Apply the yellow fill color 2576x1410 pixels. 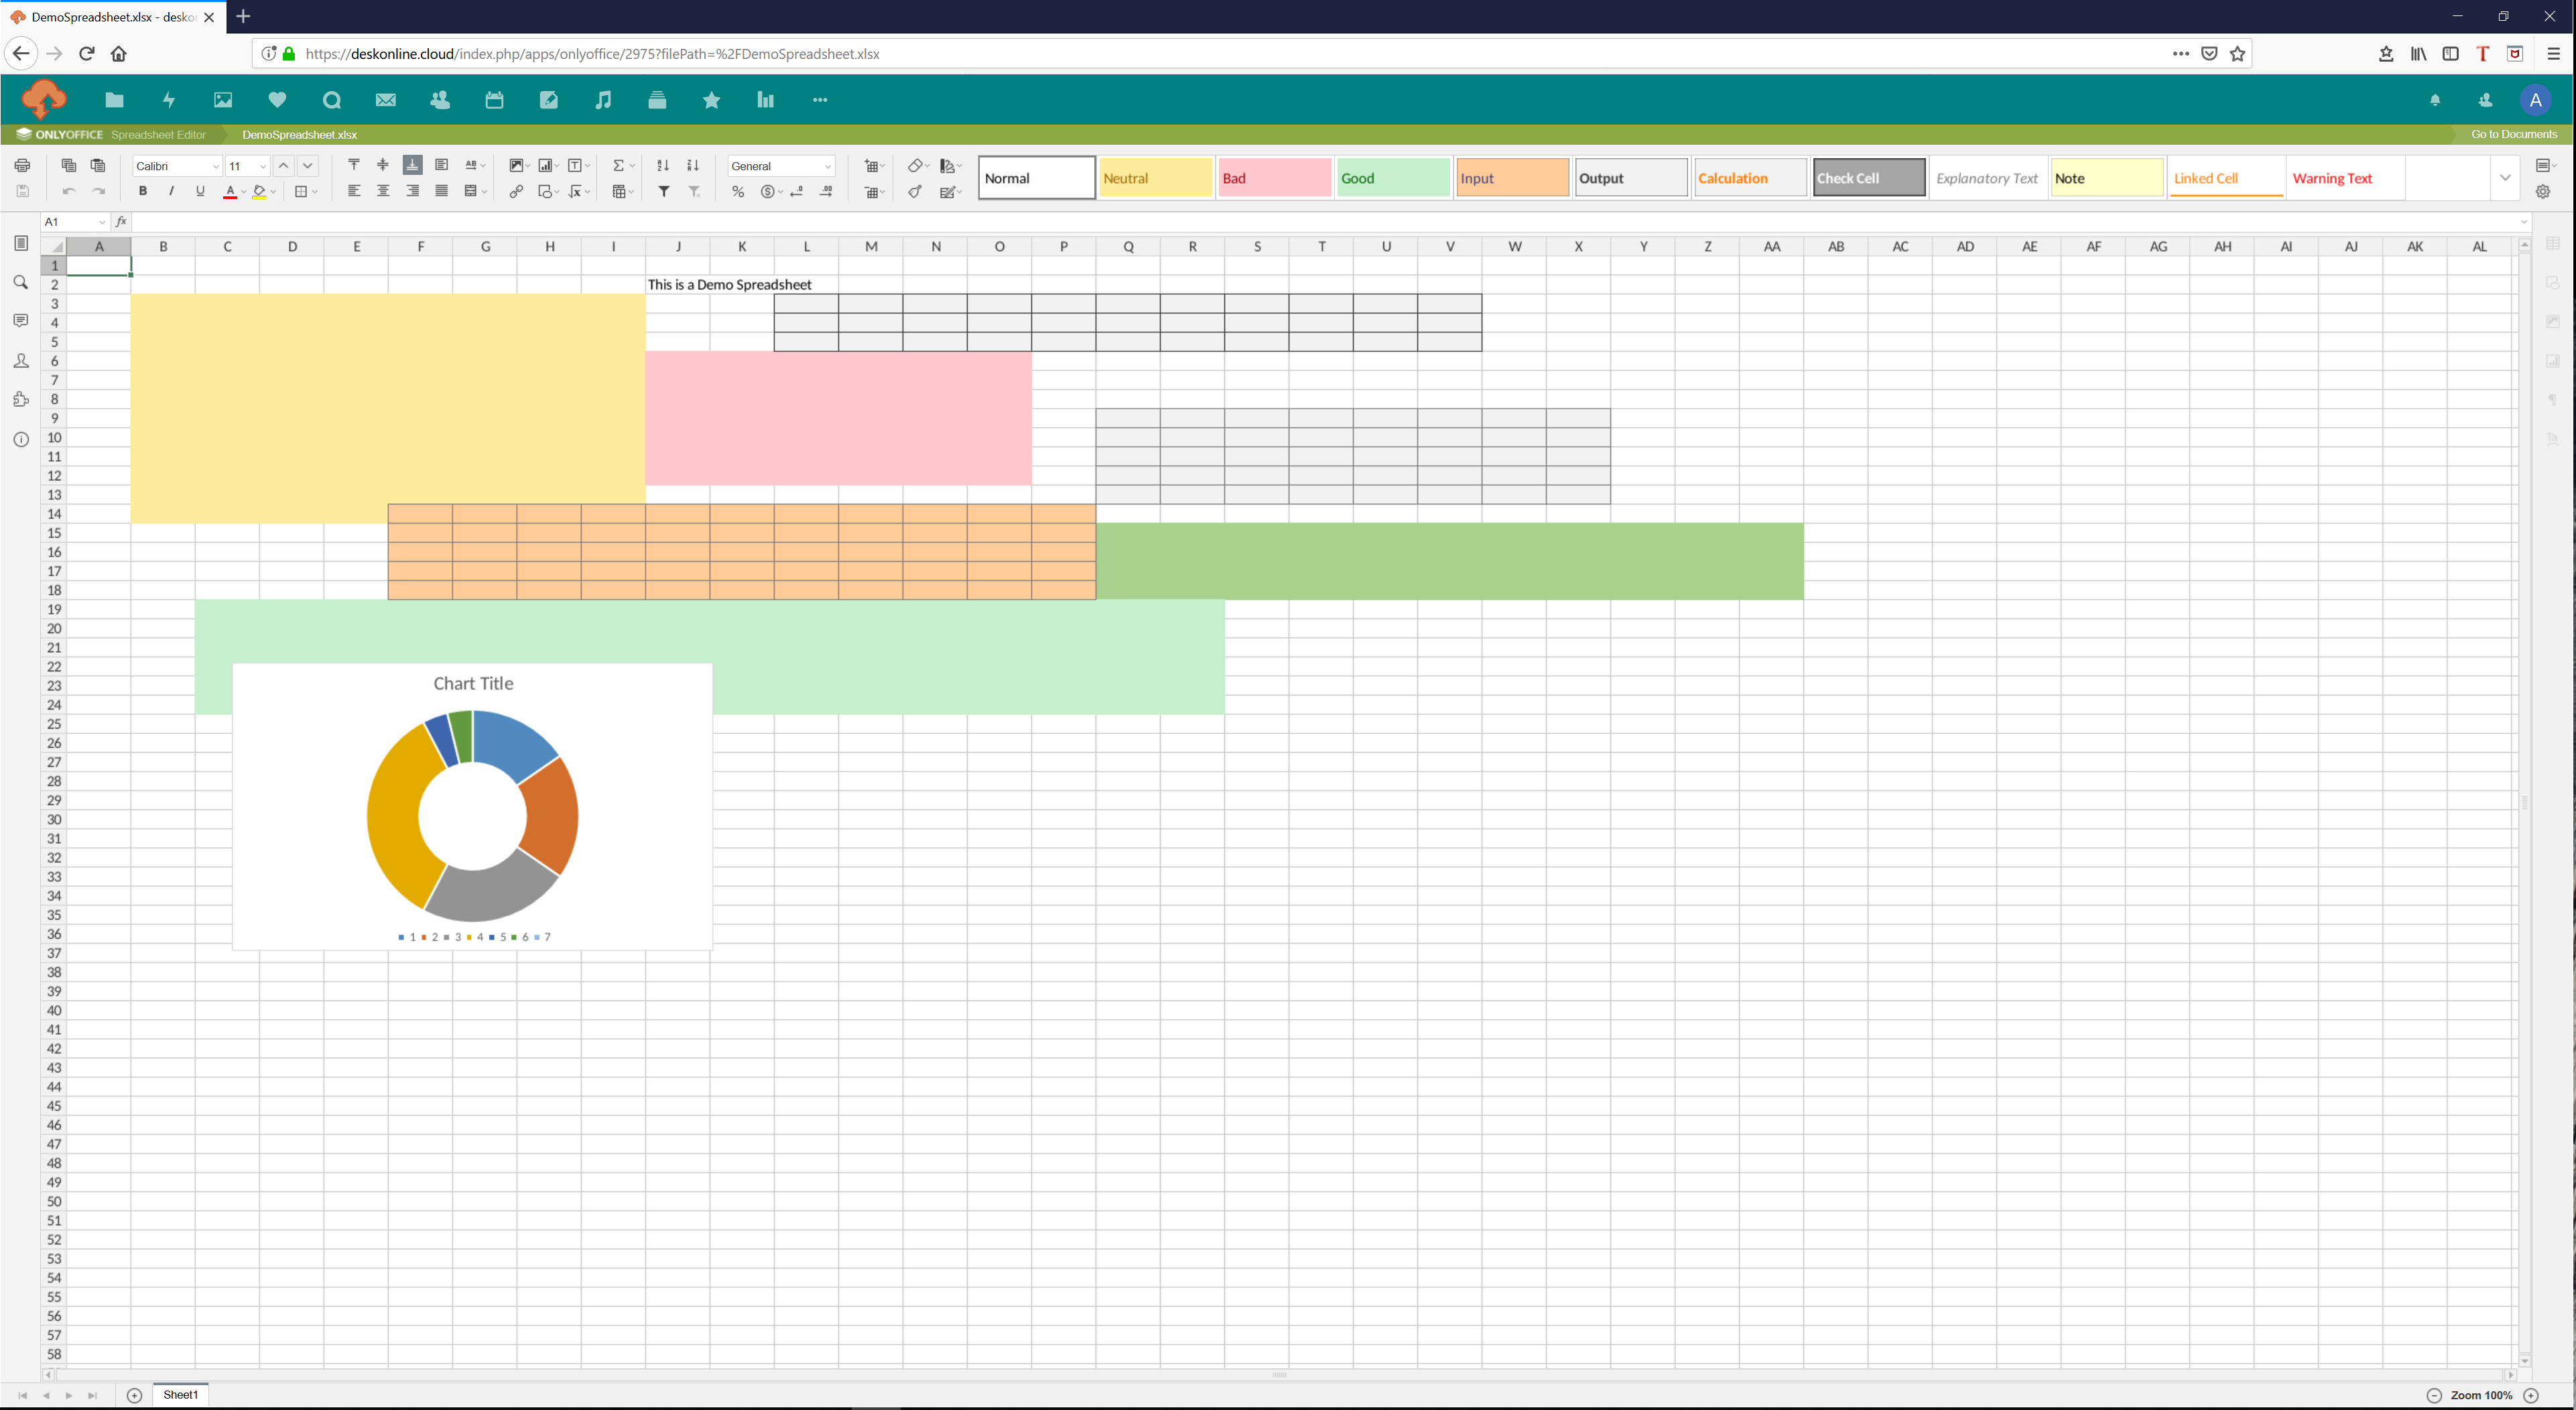pyautogui.click(x=260, y=191)
